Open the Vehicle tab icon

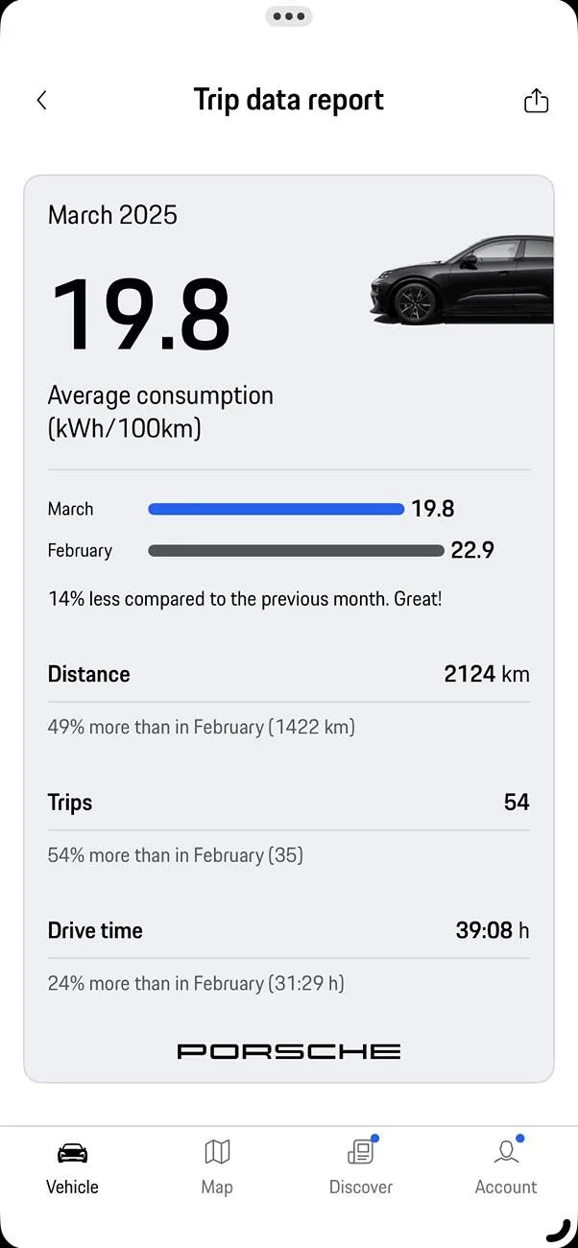(72, 1151)
